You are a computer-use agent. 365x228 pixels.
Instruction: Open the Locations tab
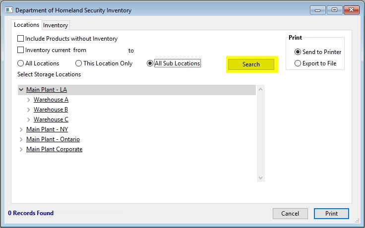click(x=26, y=25)
